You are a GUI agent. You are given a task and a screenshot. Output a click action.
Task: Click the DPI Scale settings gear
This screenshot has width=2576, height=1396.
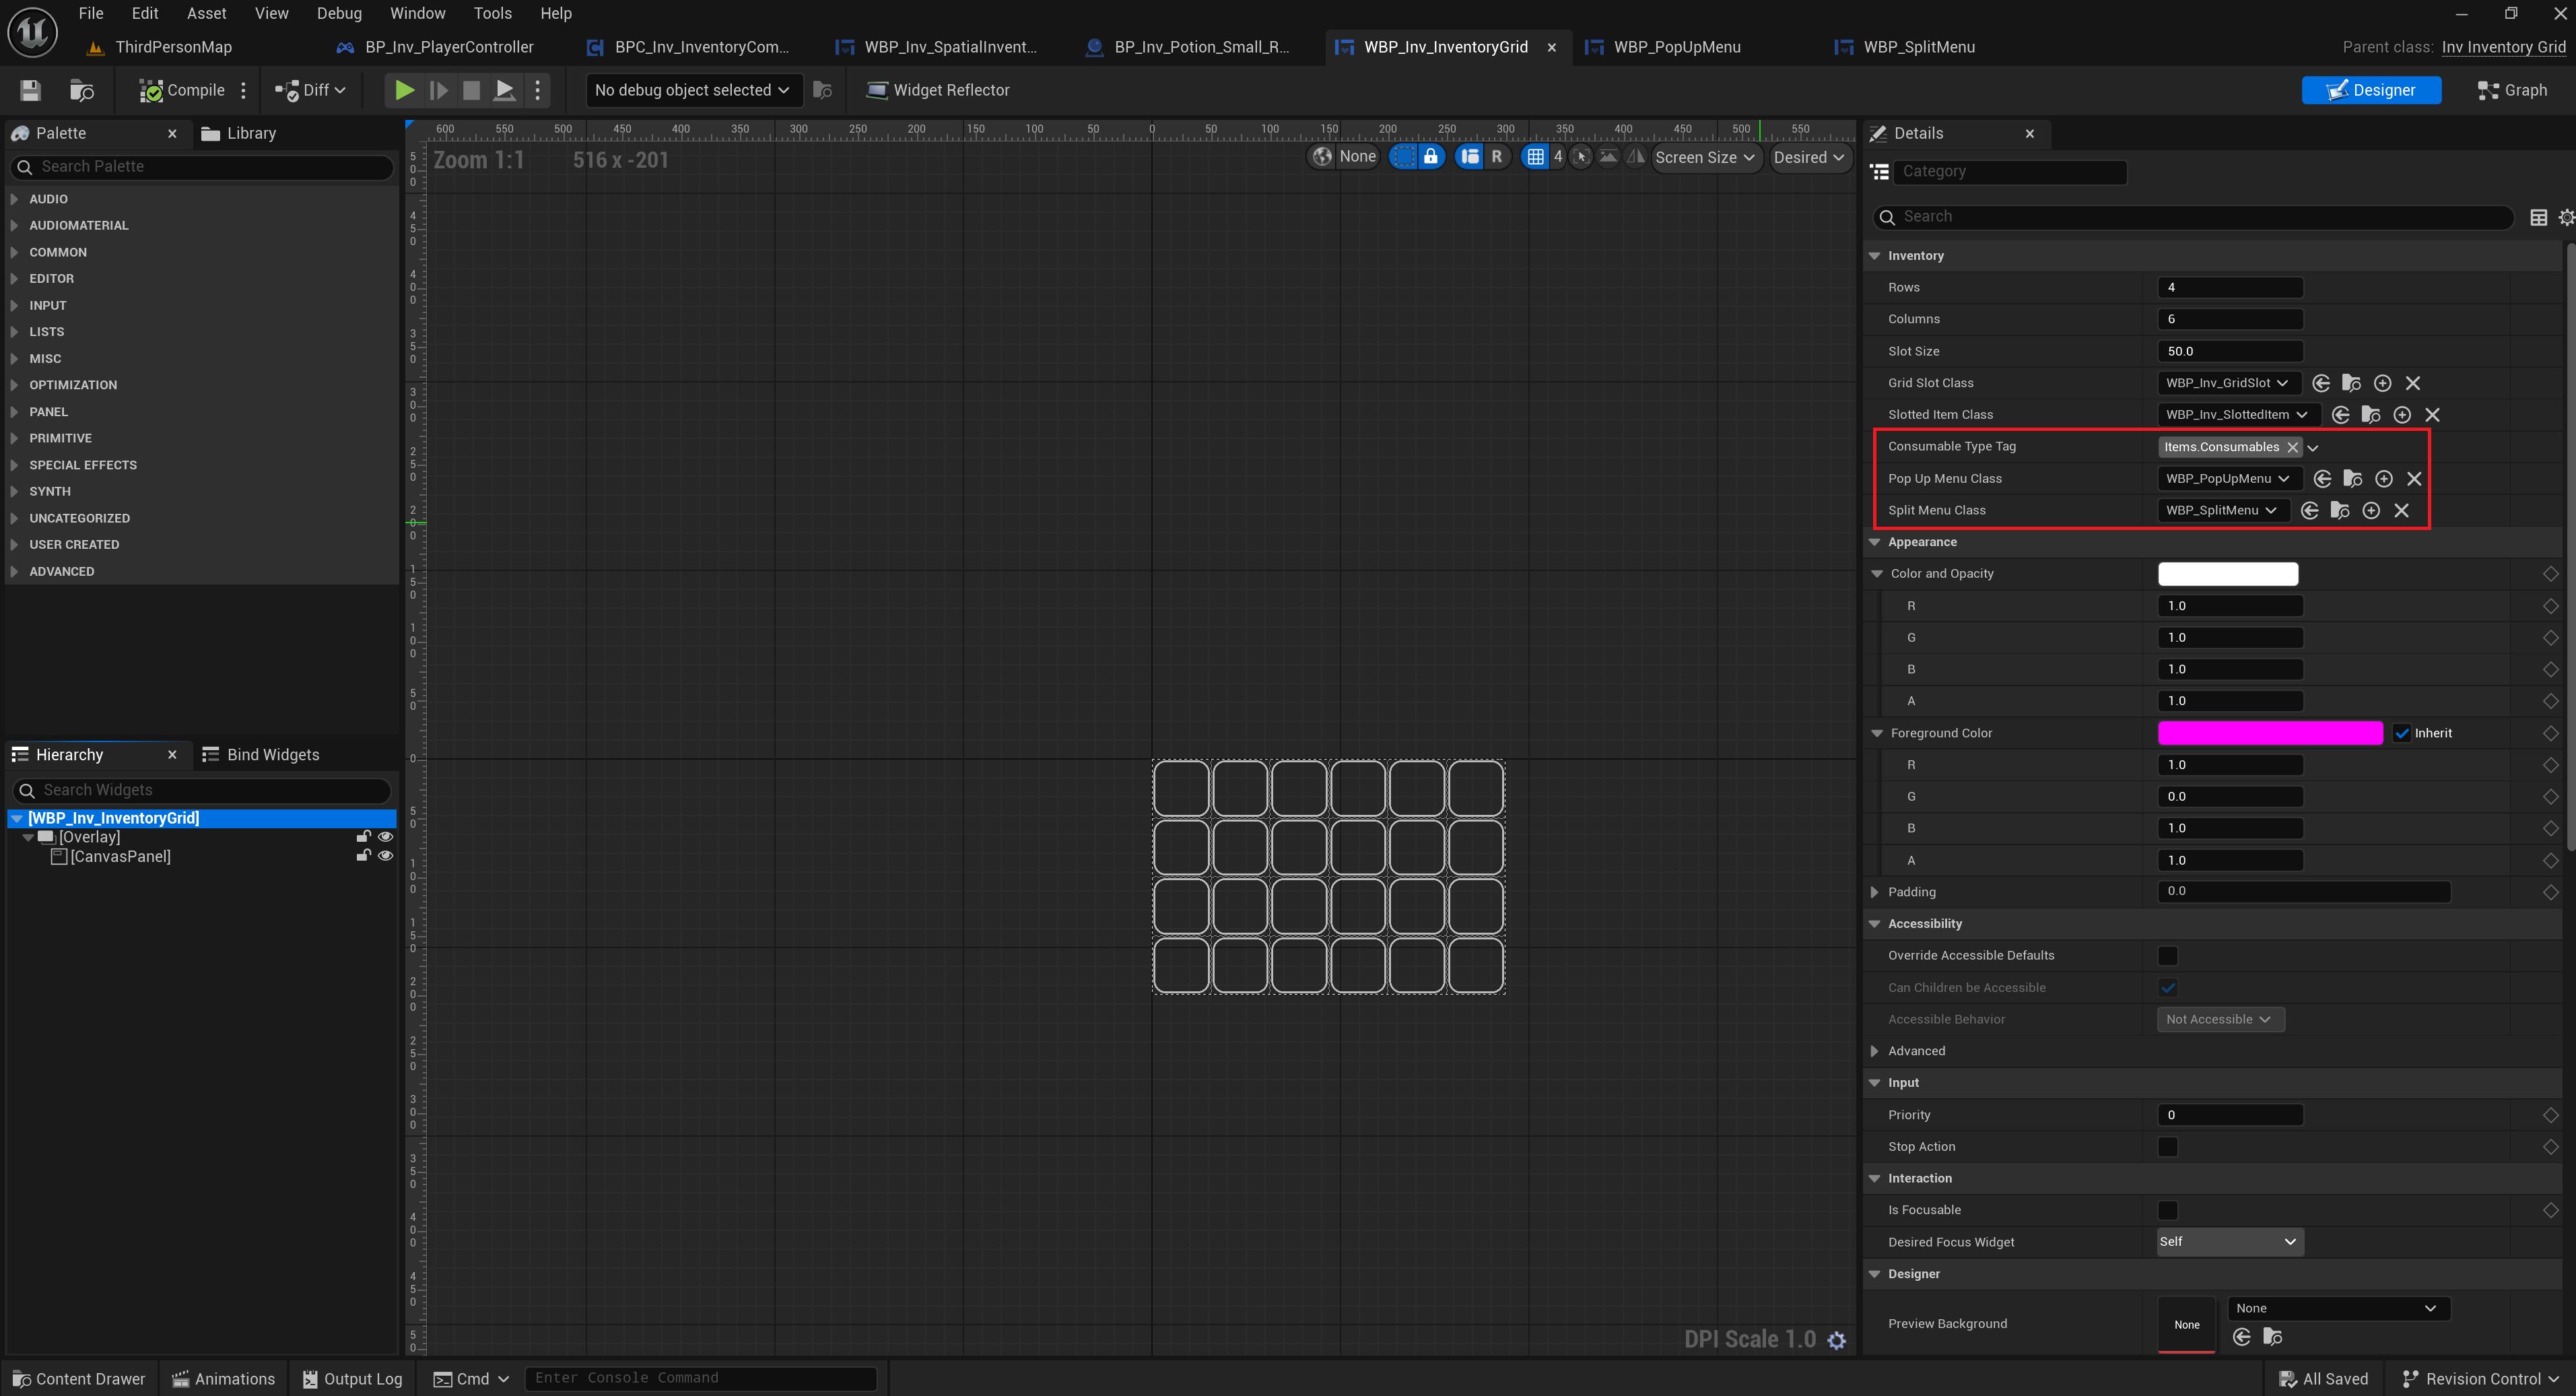point(1837,1340)
